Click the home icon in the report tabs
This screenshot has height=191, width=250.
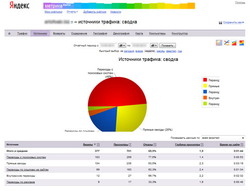coord(9,34)
